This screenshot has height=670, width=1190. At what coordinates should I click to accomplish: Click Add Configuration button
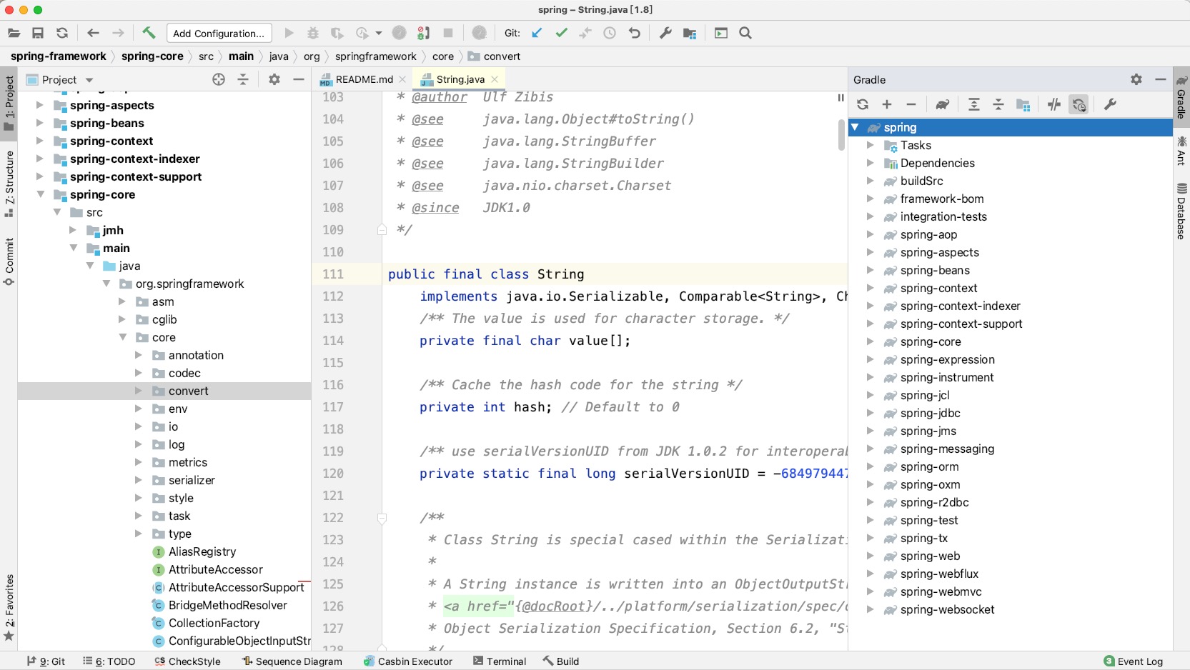[x=219, y=33]
